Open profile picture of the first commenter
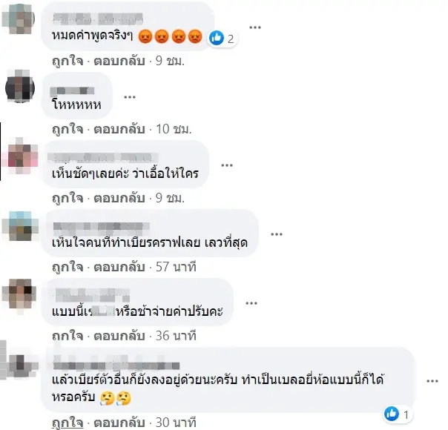The height and width of the screenshot is (430, 448). tap(19, 19)
